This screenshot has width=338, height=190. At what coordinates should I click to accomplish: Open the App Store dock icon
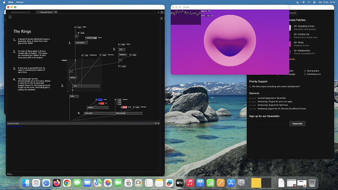coord(231,182)
